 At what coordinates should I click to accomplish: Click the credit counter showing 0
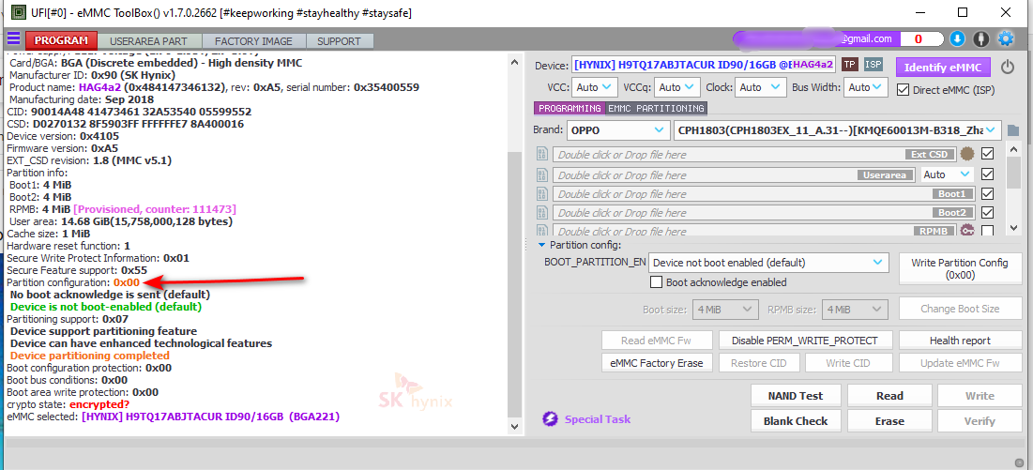[x=919, y=39]
